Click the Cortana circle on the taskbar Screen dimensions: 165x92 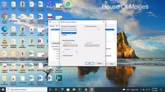click(50, 89)
